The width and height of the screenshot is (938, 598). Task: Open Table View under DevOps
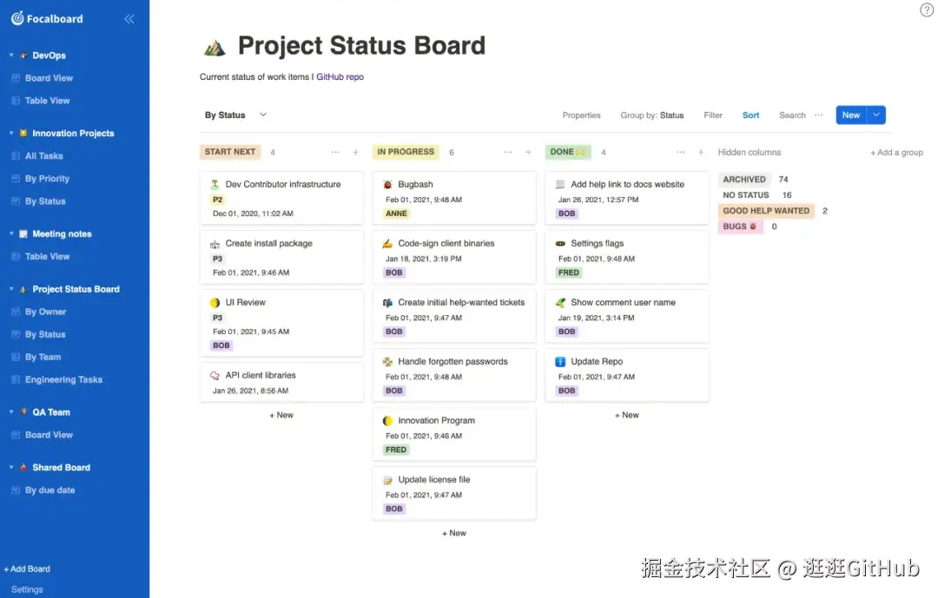click(x=47, y=101)
